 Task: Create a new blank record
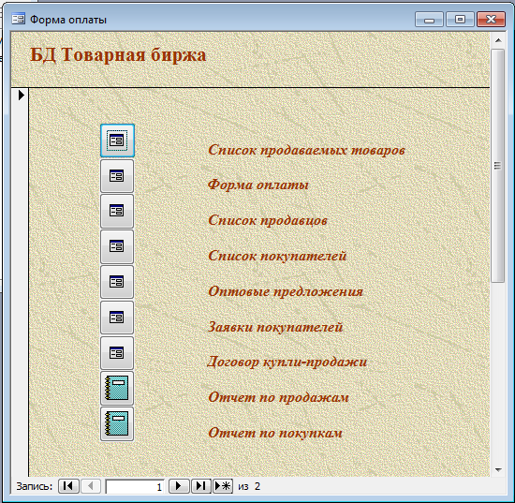(223, 486)
